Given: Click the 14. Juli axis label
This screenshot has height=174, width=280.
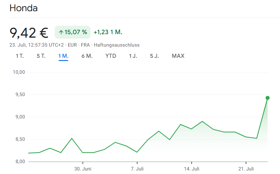Looking at the screenshot, I should tap(192, 169).
